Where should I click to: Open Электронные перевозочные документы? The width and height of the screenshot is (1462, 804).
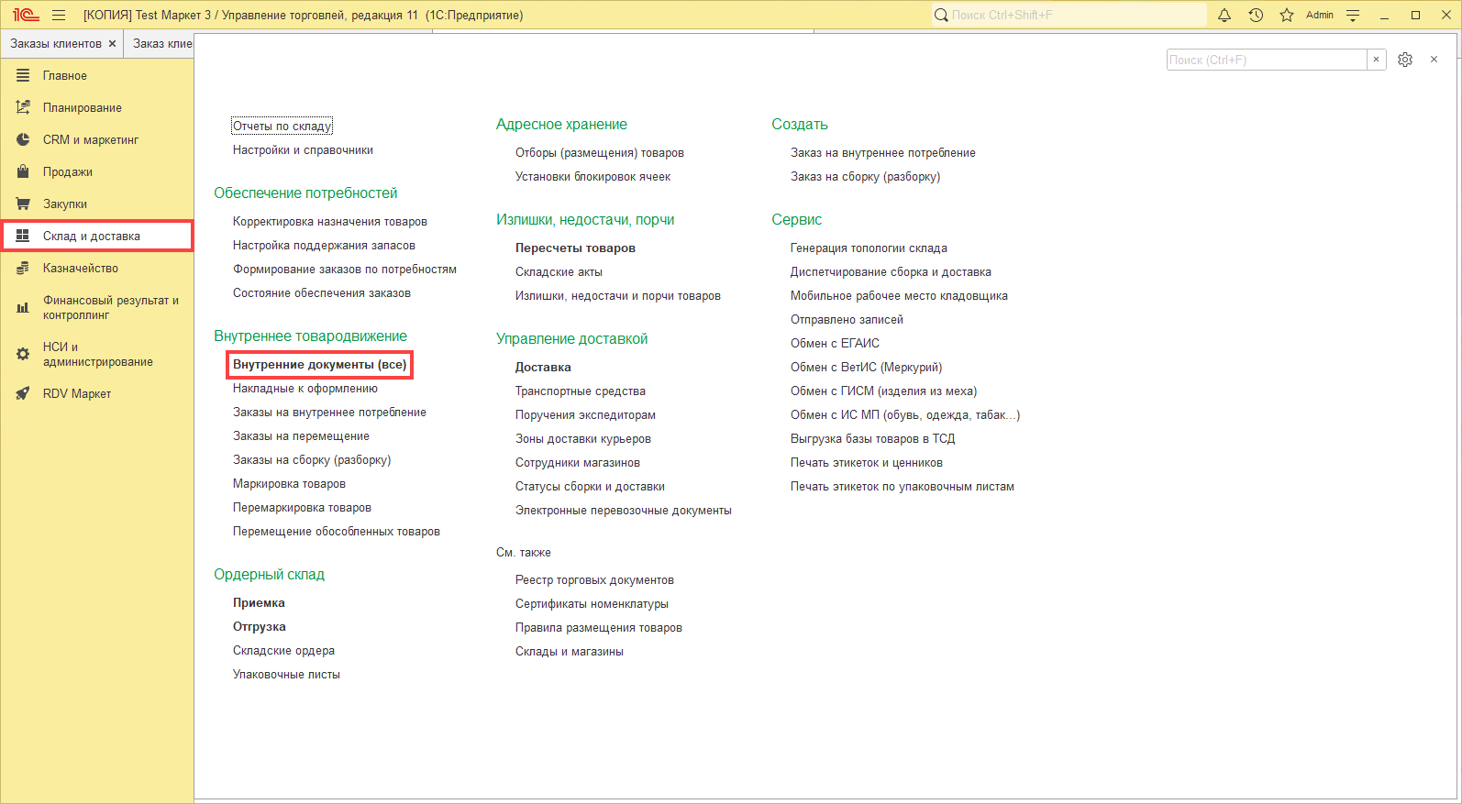(624, 511)
